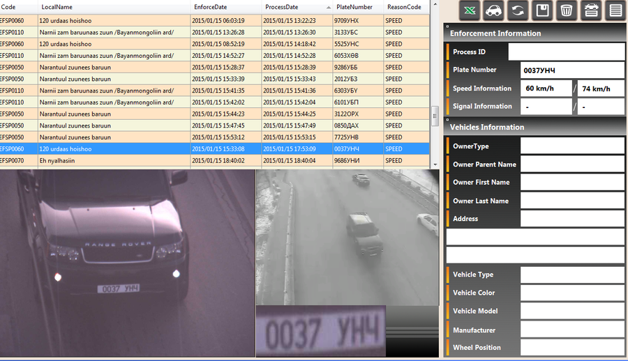Image resolution: width=628 pixels, height=361 pixels.
Task: Click the car lookup toolbar icon
Action: [x=493, y=10]
